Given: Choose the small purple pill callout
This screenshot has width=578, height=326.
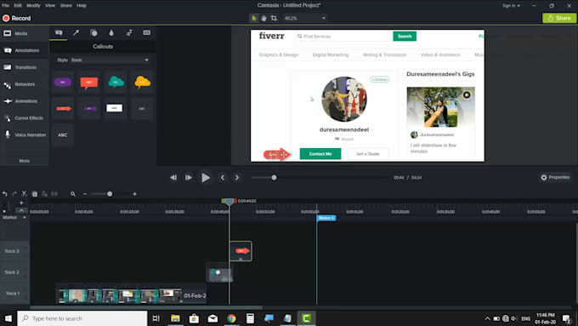Looking at the screenshot, I should tap(89, 109).
